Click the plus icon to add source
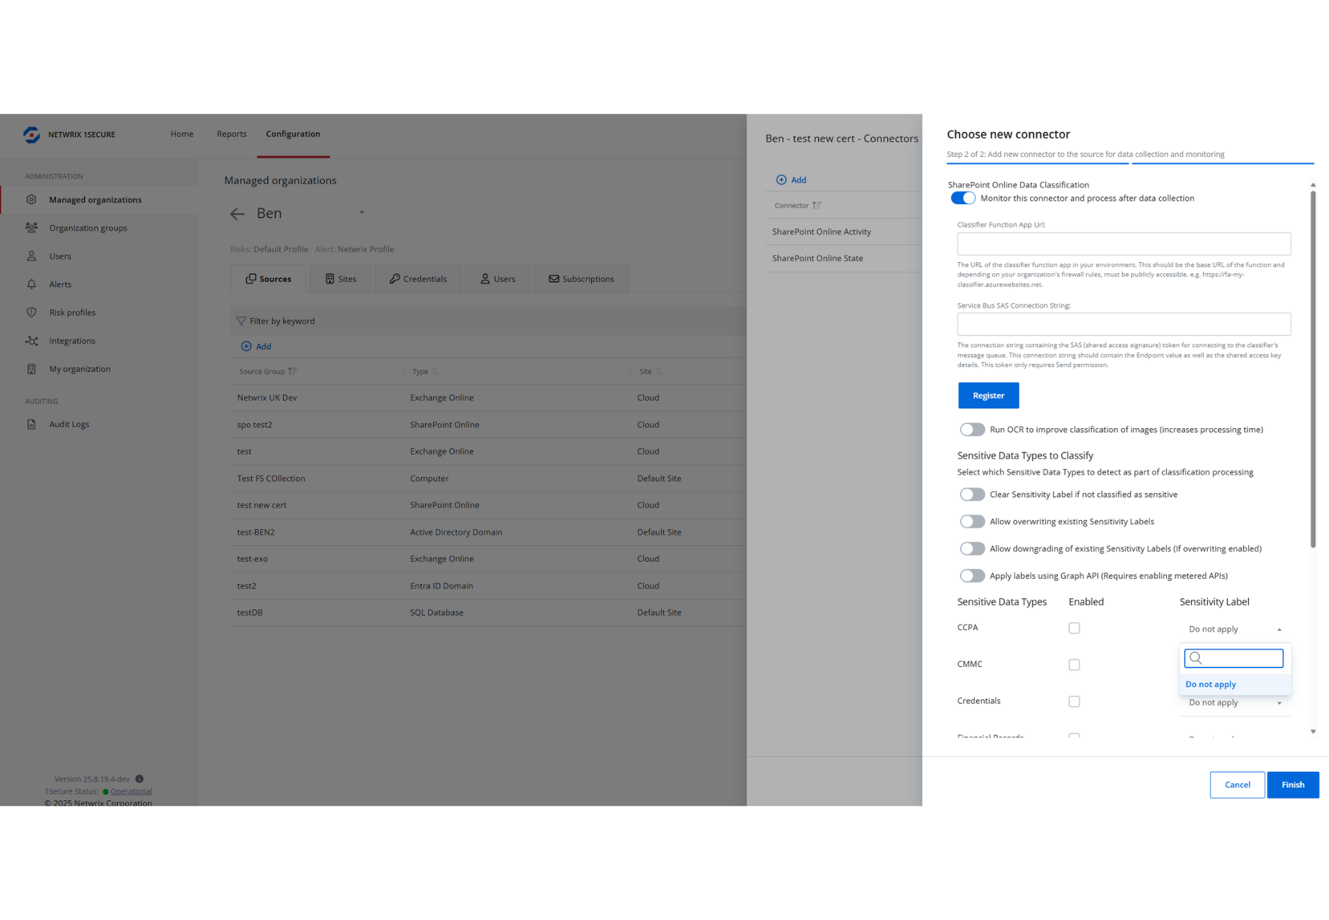Image resolution: width=1329 pixels, height=920 pixels. click(246, 346)
